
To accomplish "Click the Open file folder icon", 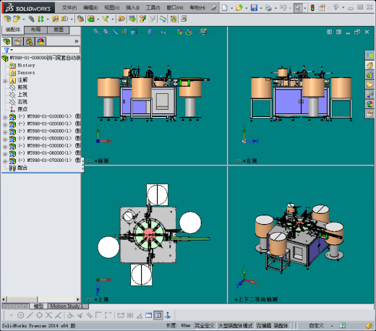I will tap(239, 8).
